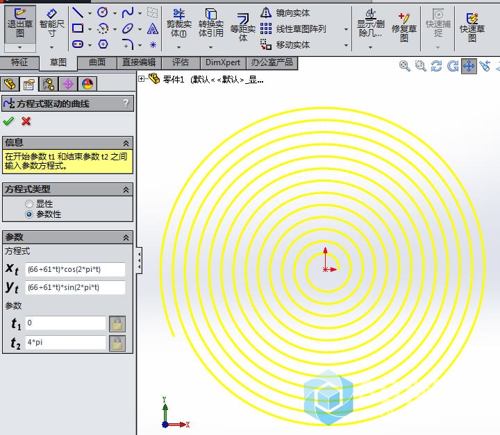Click Display/Delete Relations (显示/删除几何关系)
This screenshot has height=435, width=500.
coord(370,23)
